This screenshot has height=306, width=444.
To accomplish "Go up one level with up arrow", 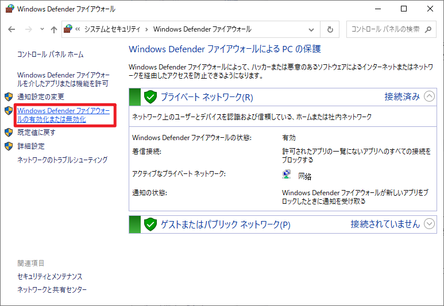I will [x=54, y=29].
